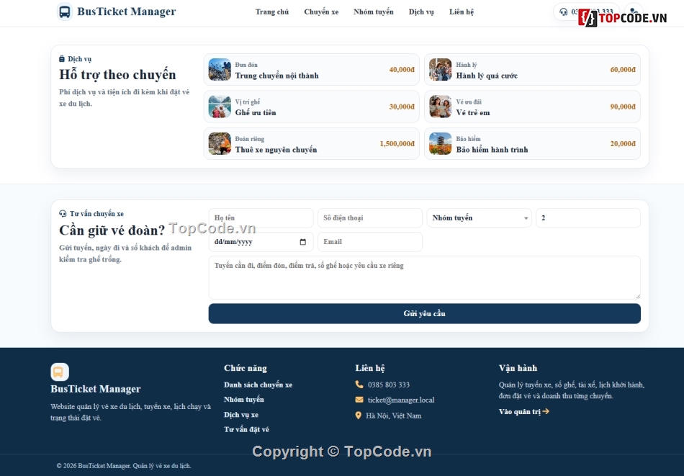Click the 0385 803 333 footer phone number
Screen dimensions: 684x476
[x=389, y=385]
